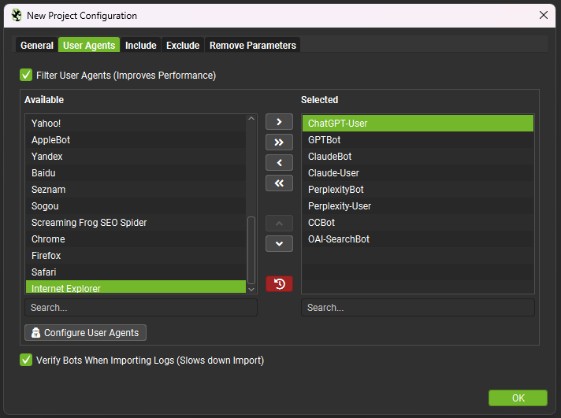The width and height of the screenshot is (561, 418).
Task: Move selected agent up in order
Action: pyautogui.click(x=279, y=224)
